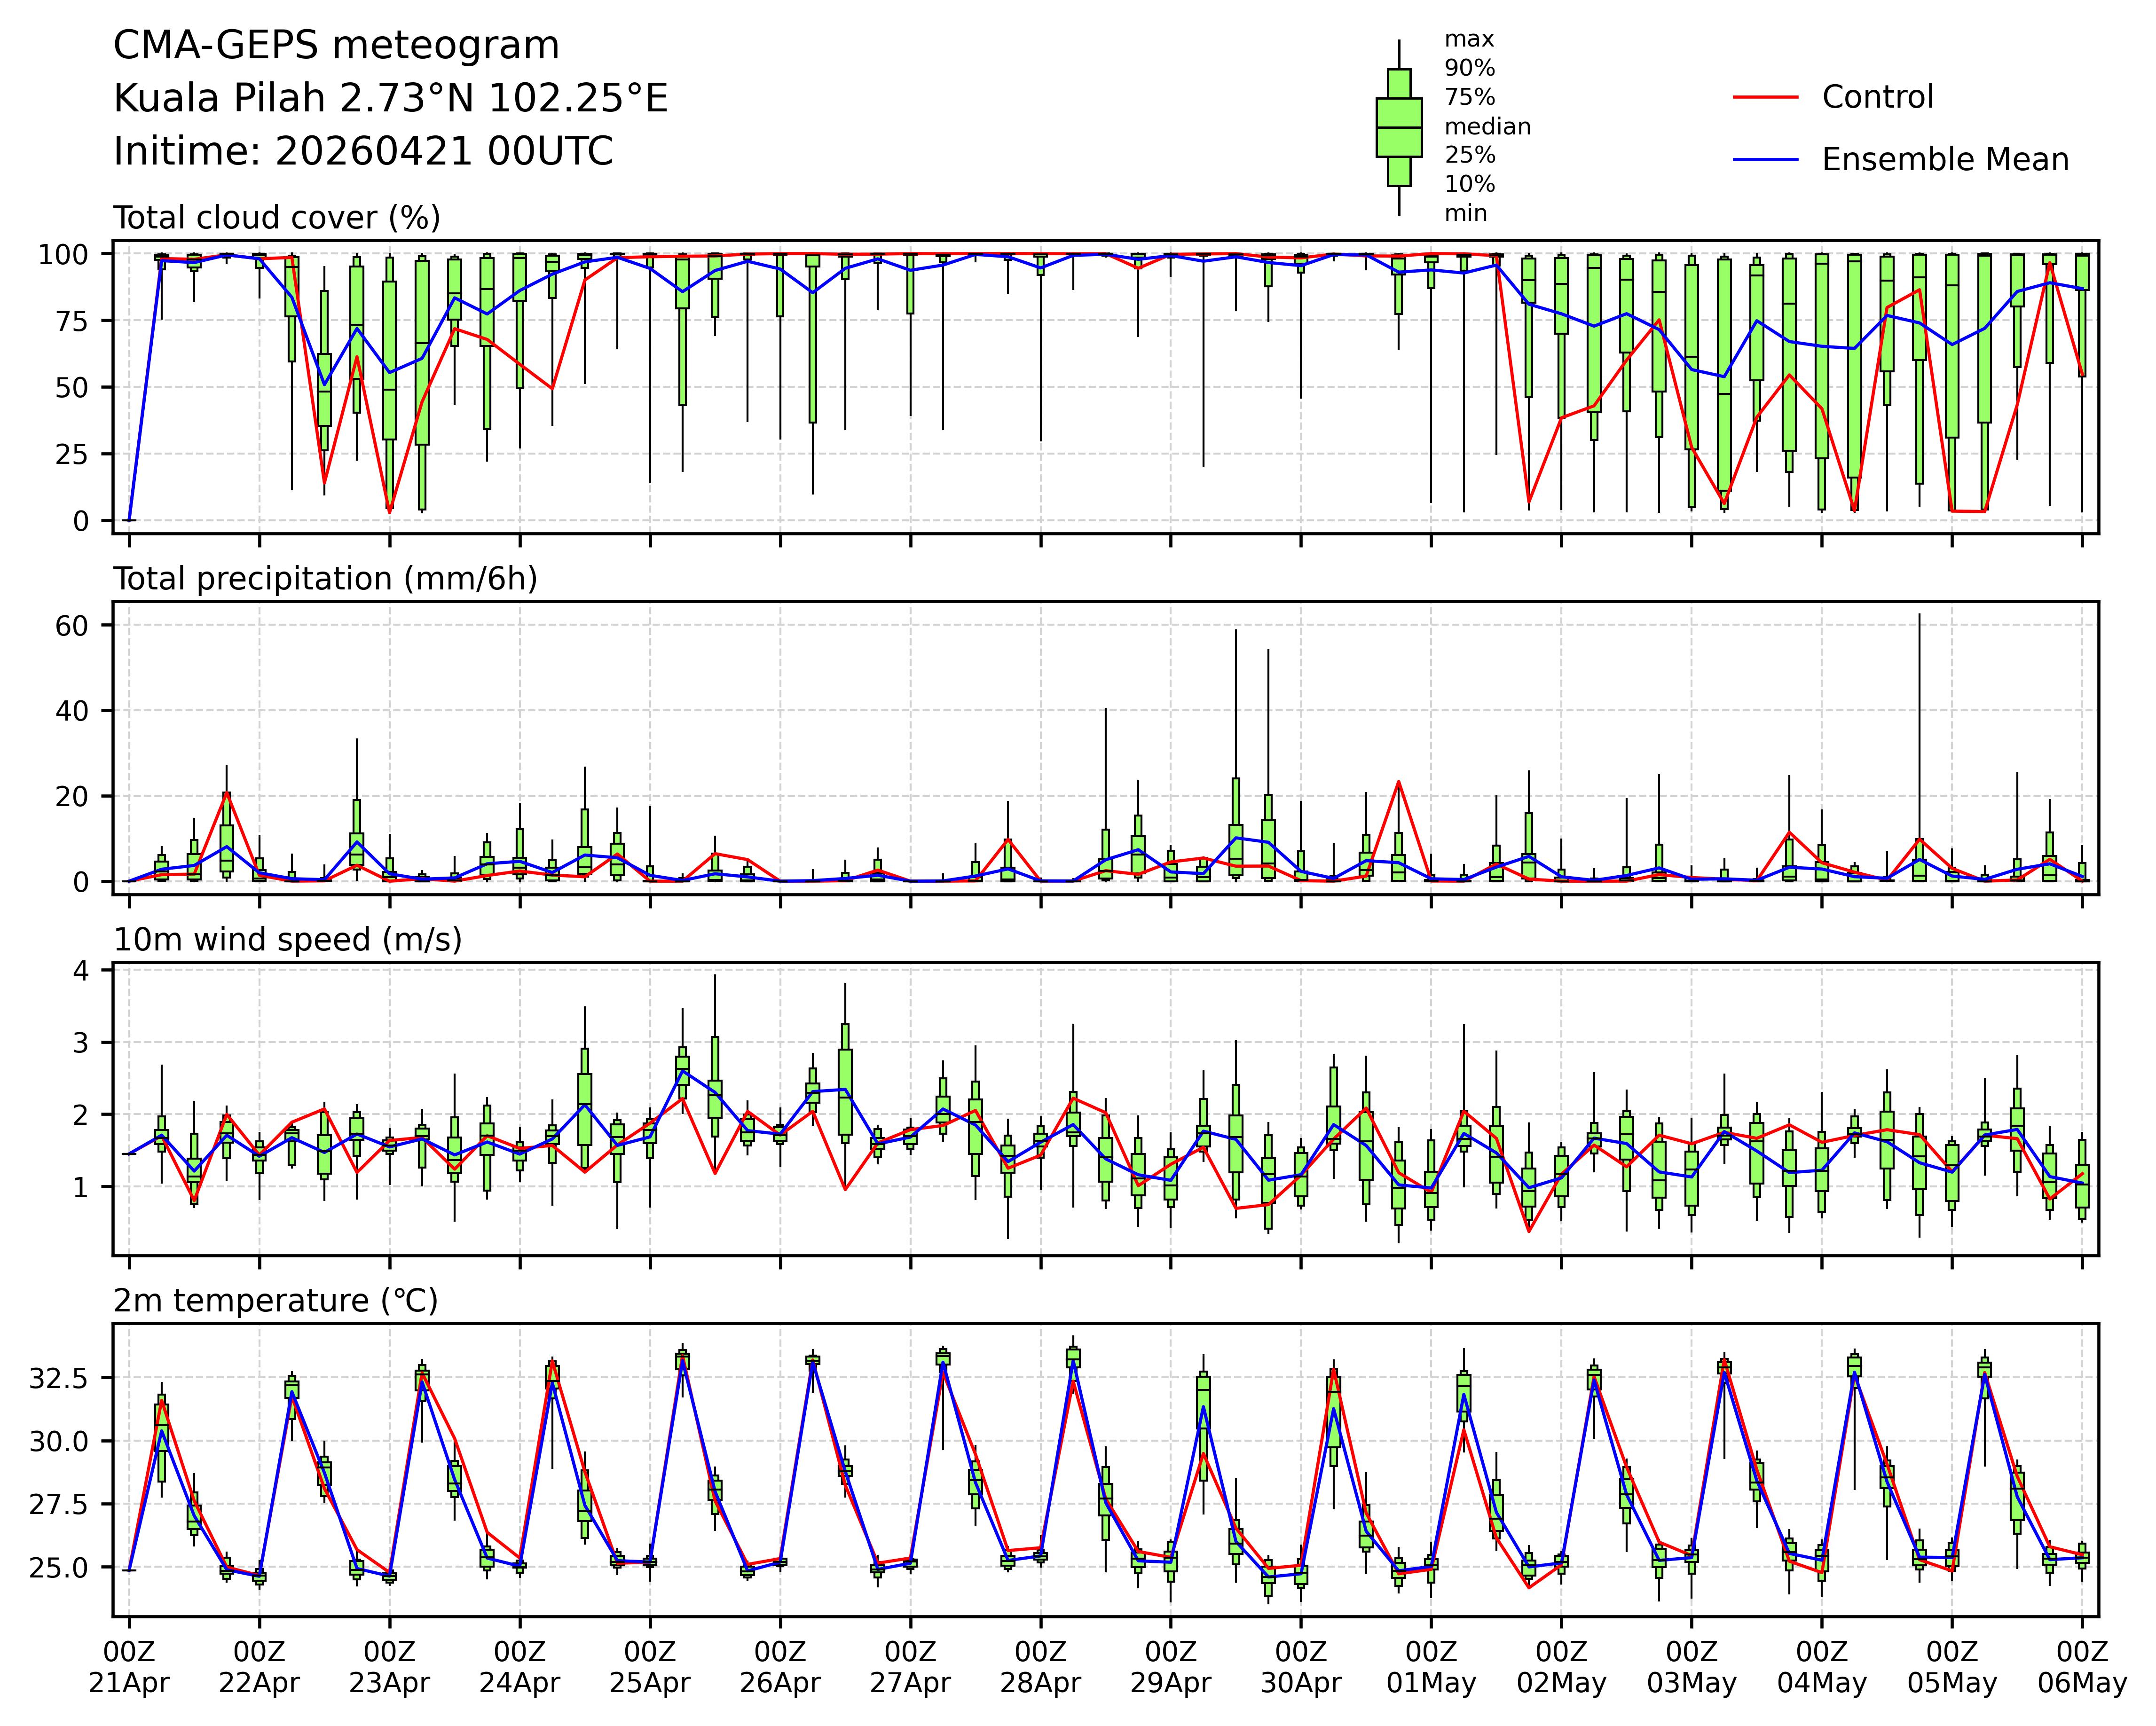Click the 'median' label in the legend
Viewport: 2156px width, 1726px height.
[x=1487, y=127]
